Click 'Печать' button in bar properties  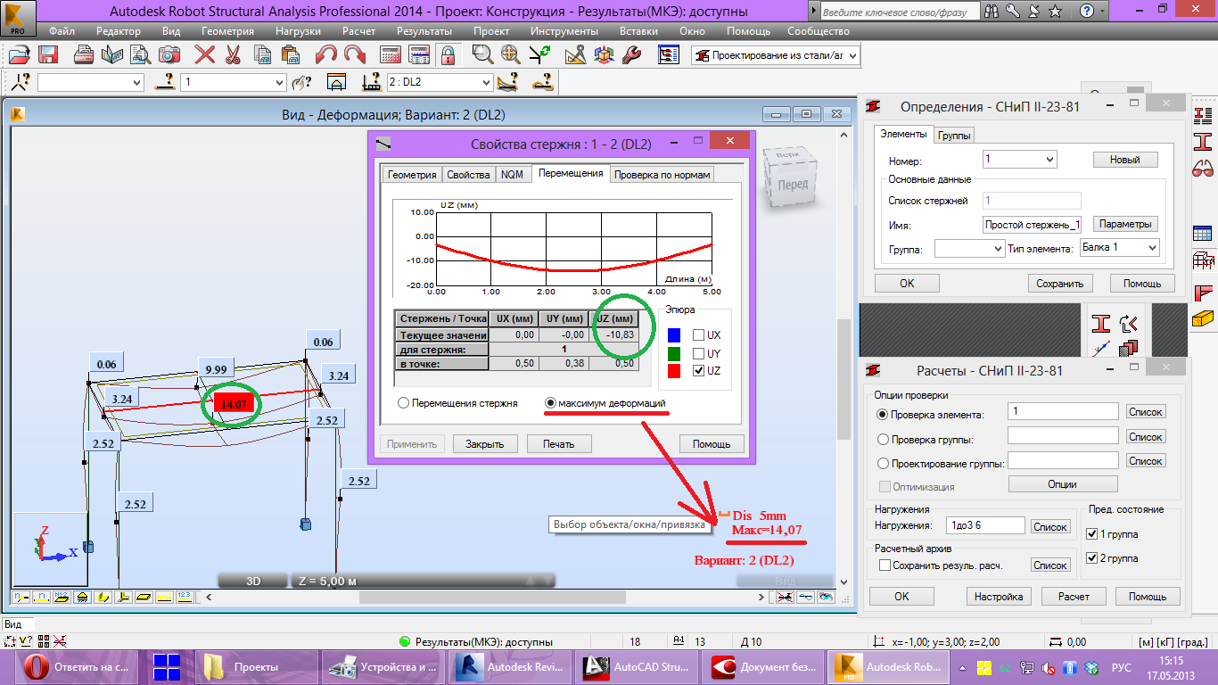coord(557,443)
